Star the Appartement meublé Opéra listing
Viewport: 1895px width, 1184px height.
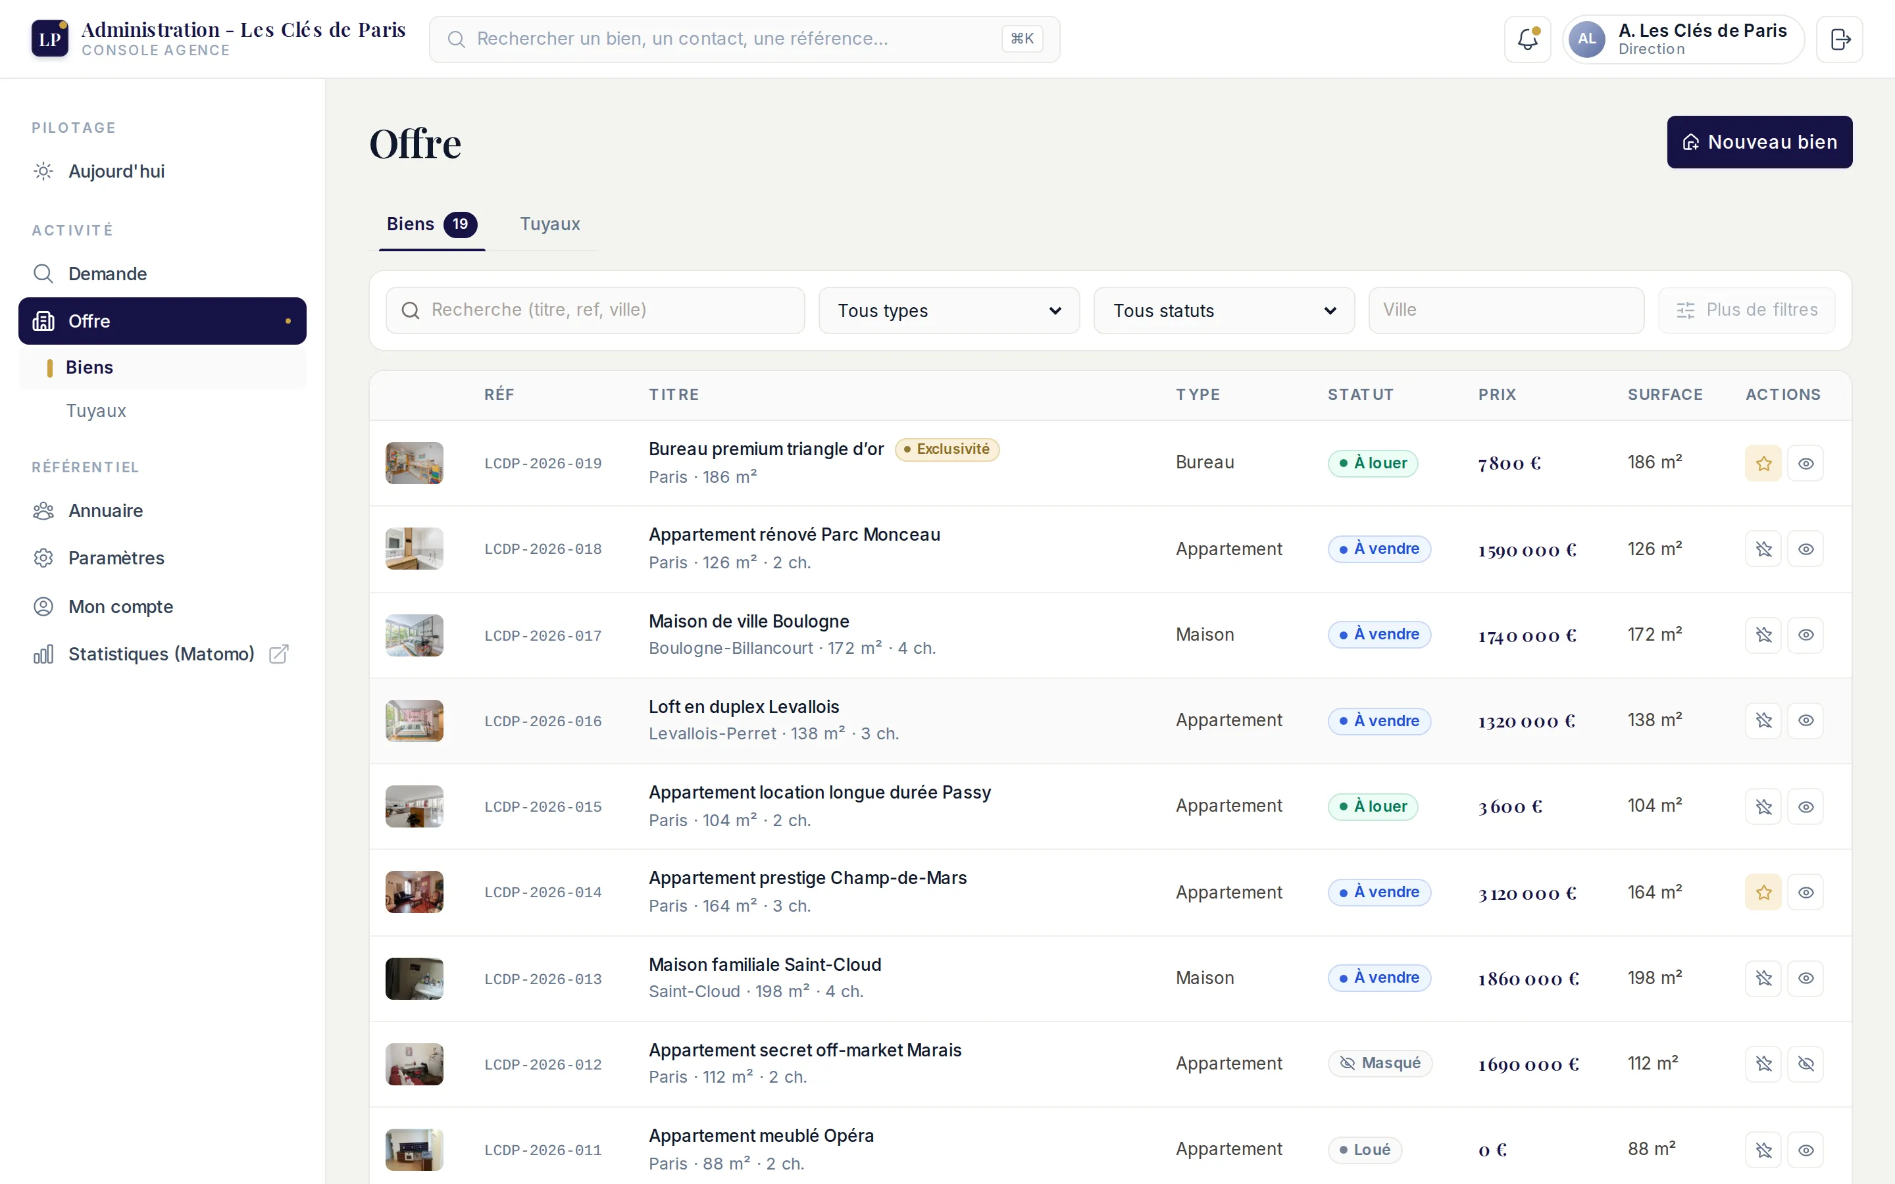click(x=1763, y=1150)
